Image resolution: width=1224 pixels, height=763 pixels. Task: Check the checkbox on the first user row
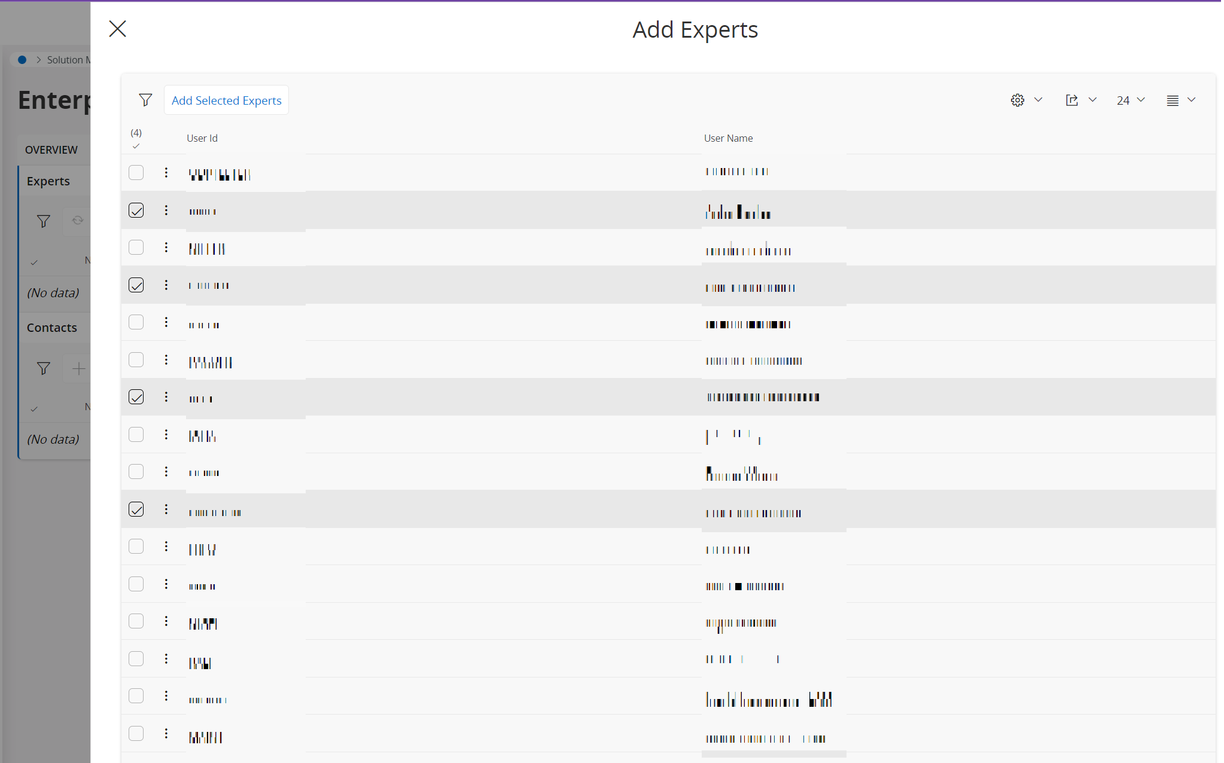pyautogui.click(x=136, y=172)
